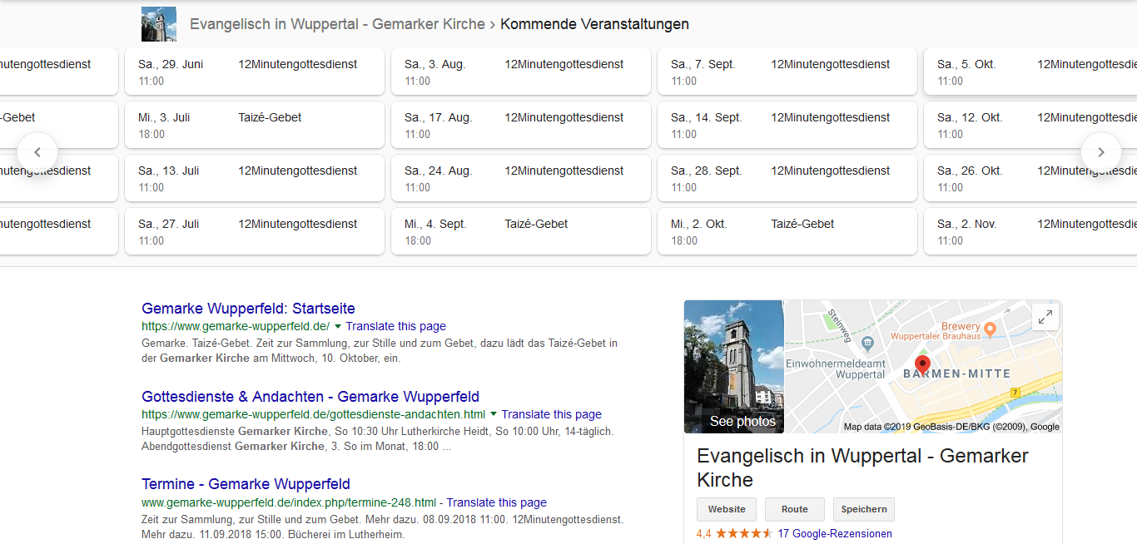
Task: Open event card Sa., 14. Sept.
Action: [787, 125]
